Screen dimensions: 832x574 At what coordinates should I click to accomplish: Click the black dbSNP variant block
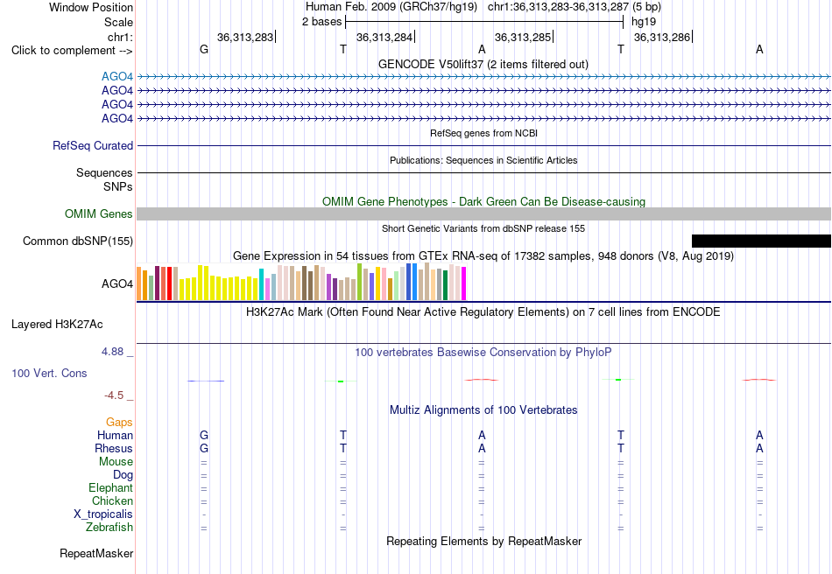tap(761, 241)
